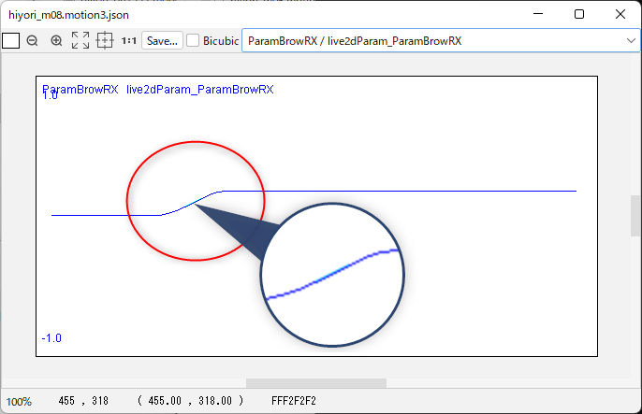The height and width of the screenshot is (414, 642).
Task: Minimize the viewer window
Action: [537, 14]
